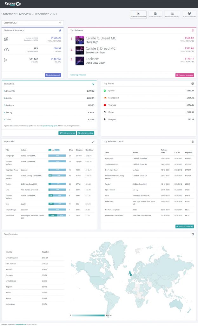Expand the December 2021 period dropdown
The width and height of the screenshot is (198, 326).
coord(32,23)
